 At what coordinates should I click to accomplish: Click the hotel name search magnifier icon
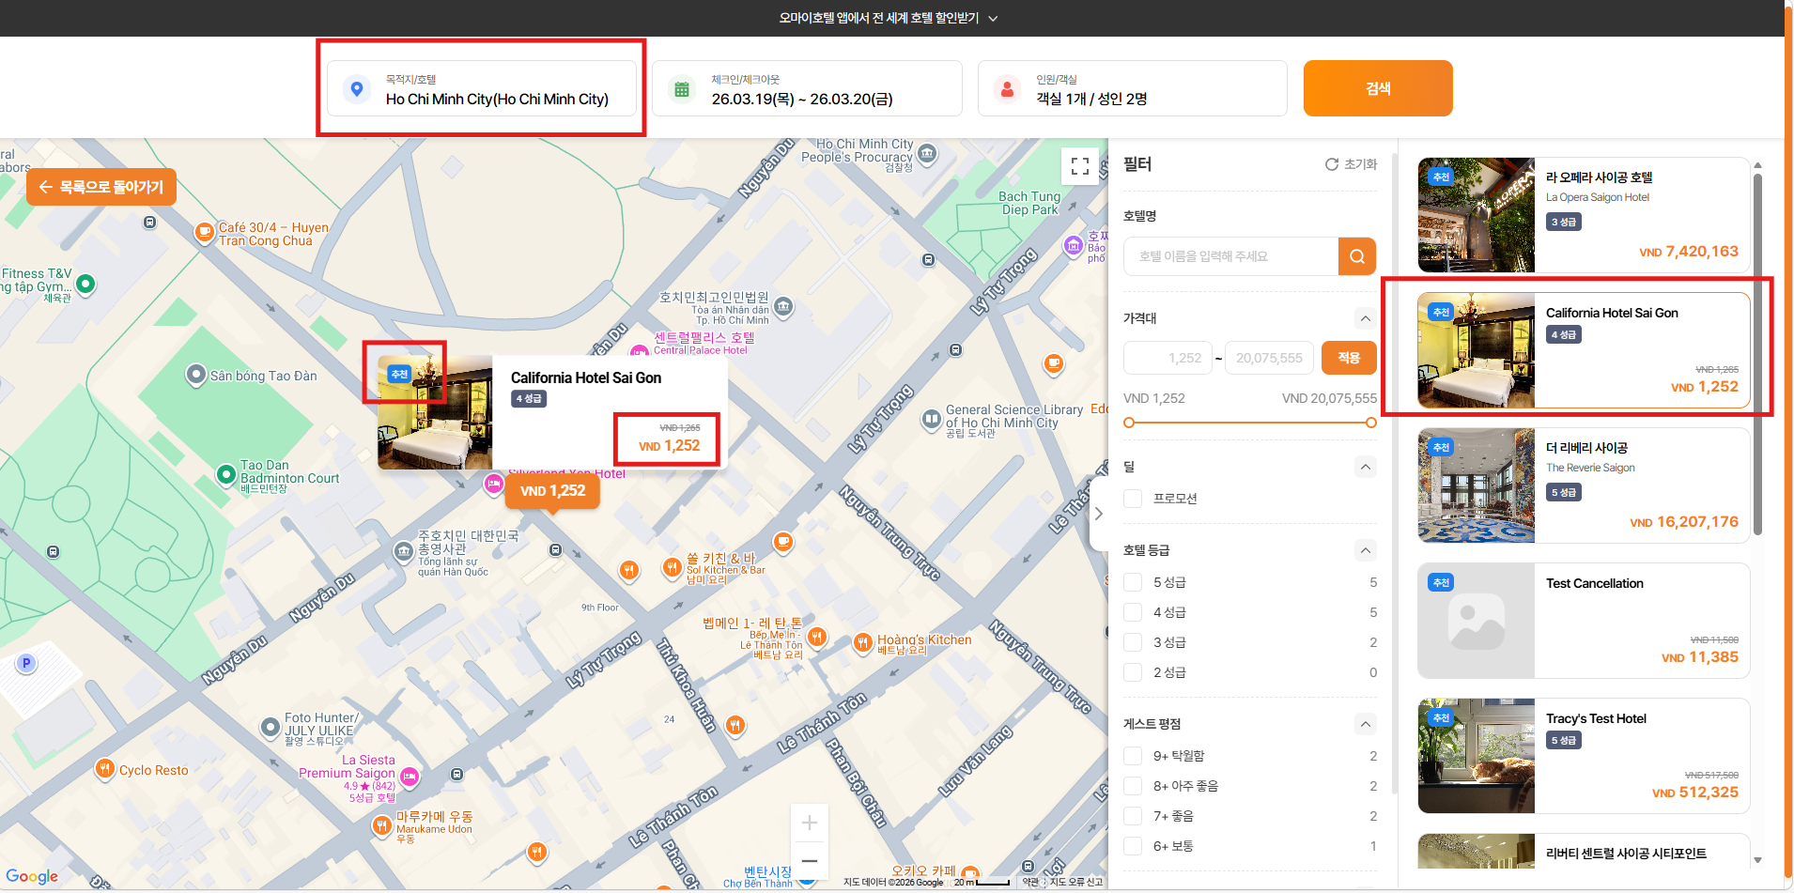pyautogui.click(x=1357, y=256)
